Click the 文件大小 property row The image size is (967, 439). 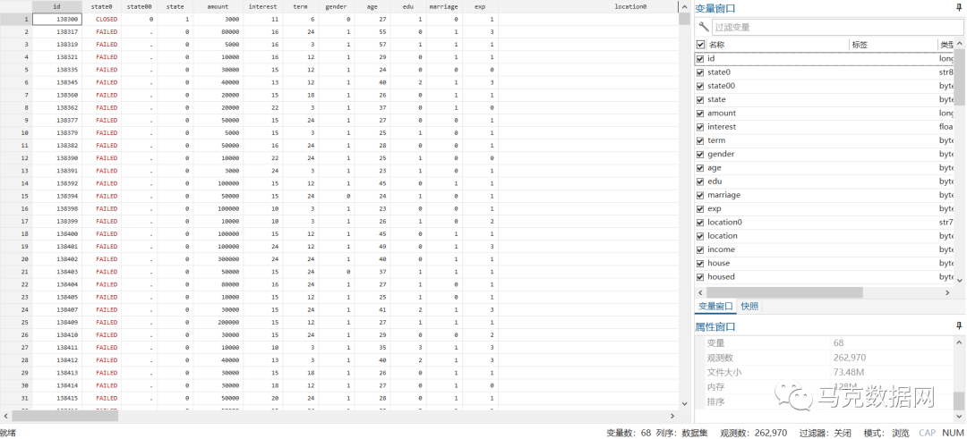[825, 373]
